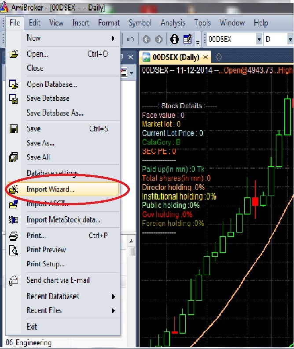Open the Insert menu
Image resolution: width=294 pixels, height=349 pixels.
(81, 23)
